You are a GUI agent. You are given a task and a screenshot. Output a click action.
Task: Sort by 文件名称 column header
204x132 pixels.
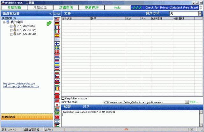[x=76, y=19]
